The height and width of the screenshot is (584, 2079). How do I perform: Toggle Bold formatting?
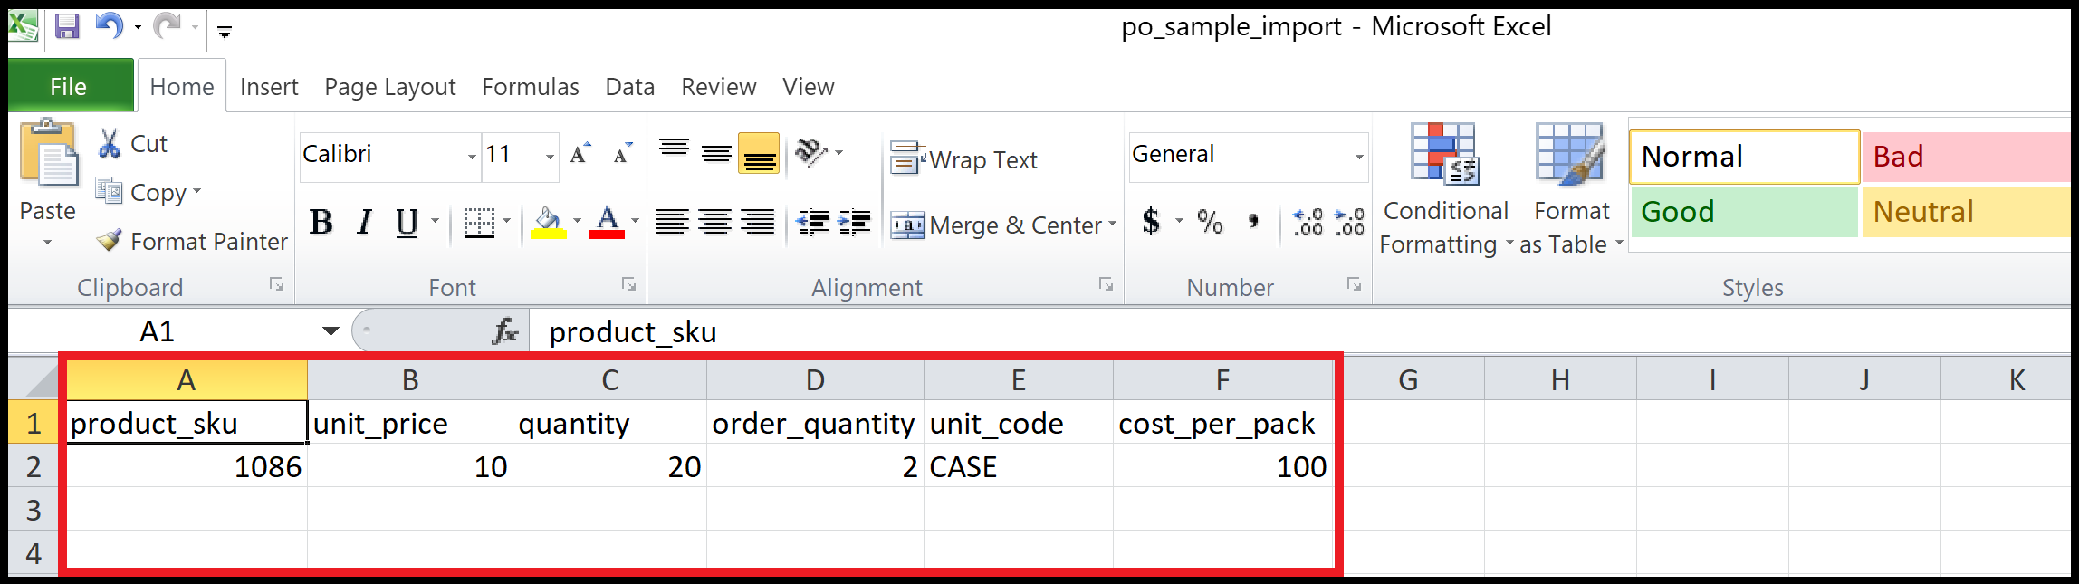(321, 222)
